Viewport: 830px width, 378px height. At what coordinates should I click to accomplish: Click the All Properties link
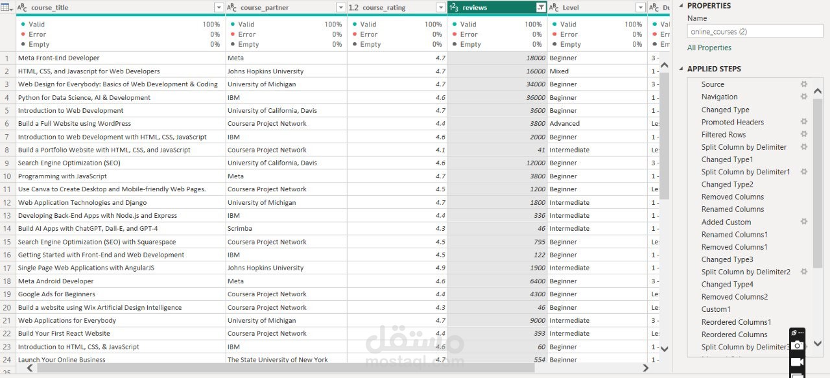[x=709, y=47]
